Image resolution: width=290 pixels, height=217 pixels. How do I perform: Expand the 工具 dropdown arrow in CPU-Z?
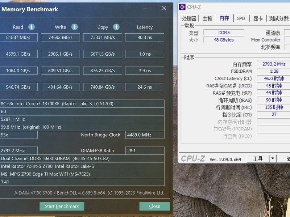click(x=273, y=159)
